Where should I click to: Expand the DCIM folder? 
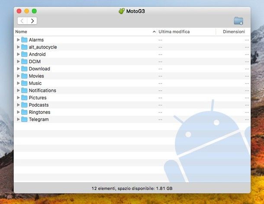(x=18, y=62)
